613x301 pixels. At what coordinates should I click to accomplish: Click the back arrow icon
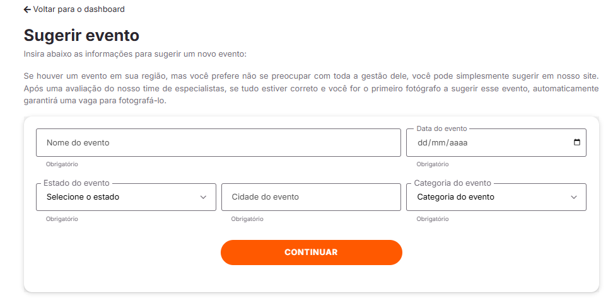27,9
